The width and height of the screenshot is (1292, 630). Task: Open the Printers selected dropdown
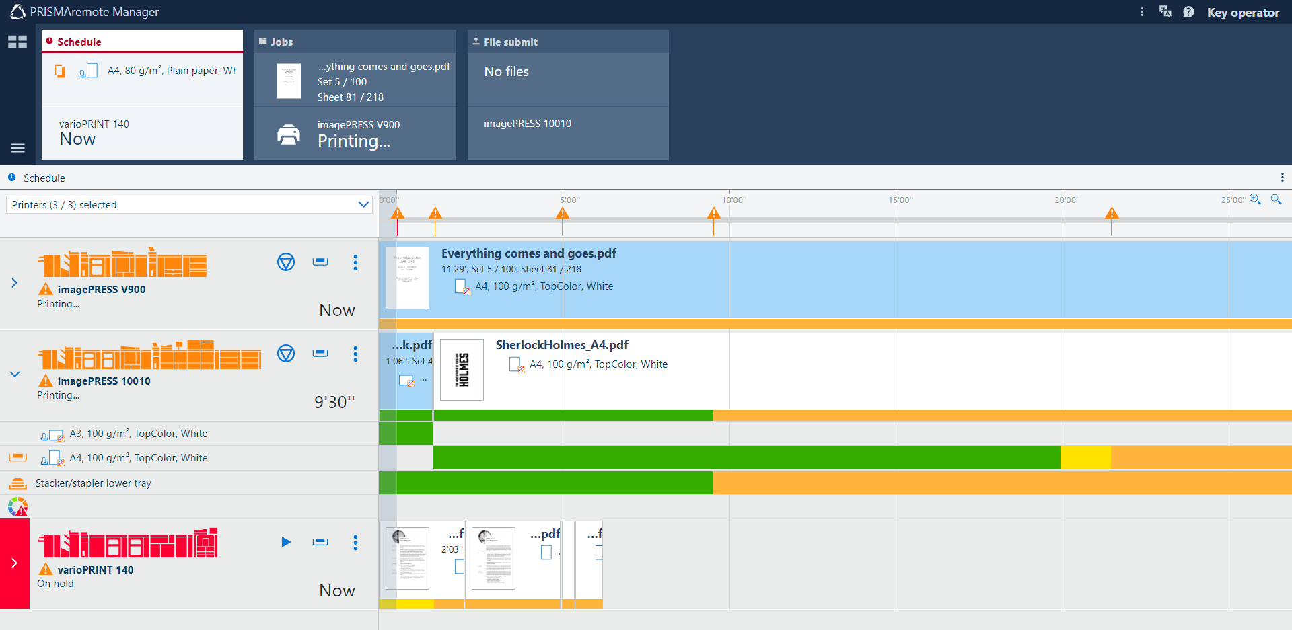(x=190, y=204)
